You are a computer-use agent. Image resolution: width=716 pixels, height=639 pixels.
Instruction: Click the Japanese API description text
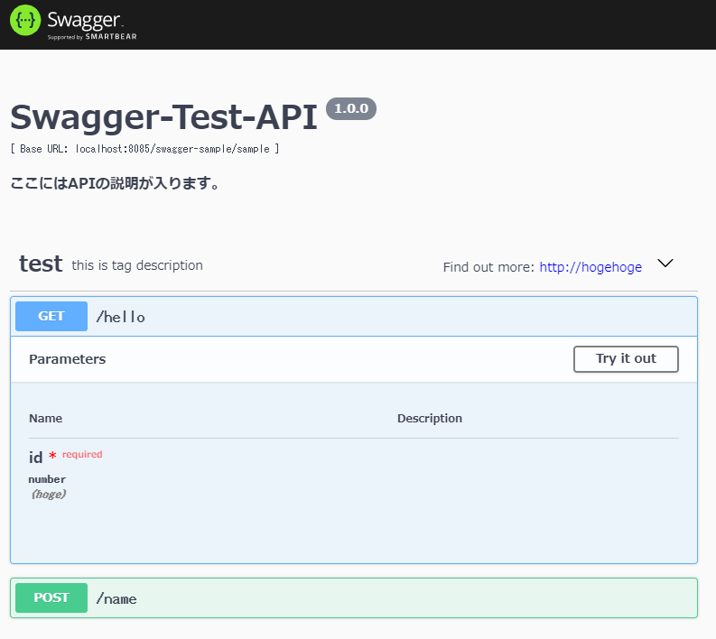pyautogui.click(x=115, y=183)
